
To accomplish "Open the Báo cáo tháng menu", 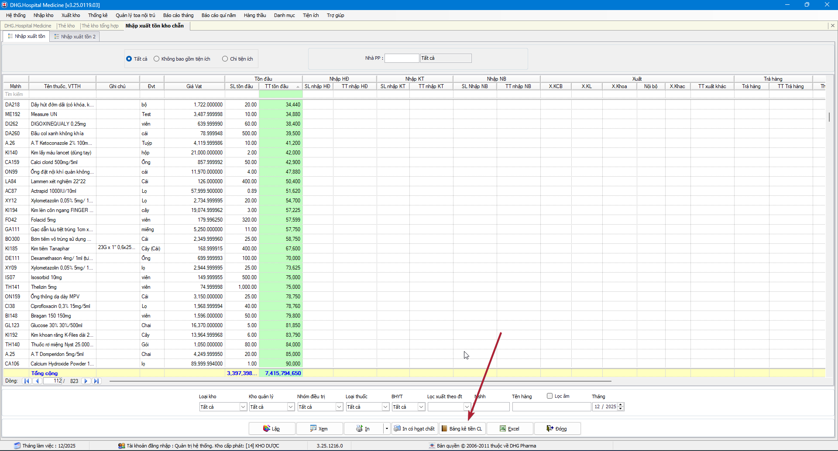I will point(178,15).
